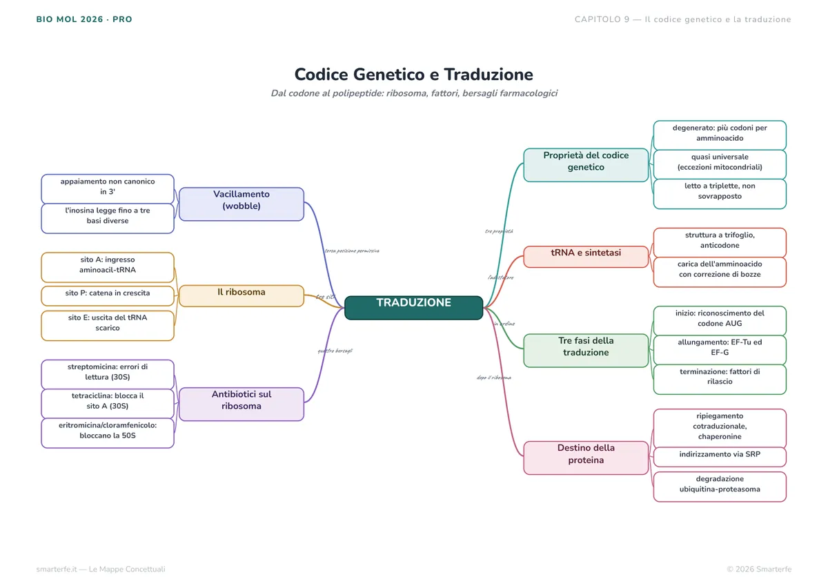Click the 'Antibiotici sul ribosoma' node

pos(241,404)
